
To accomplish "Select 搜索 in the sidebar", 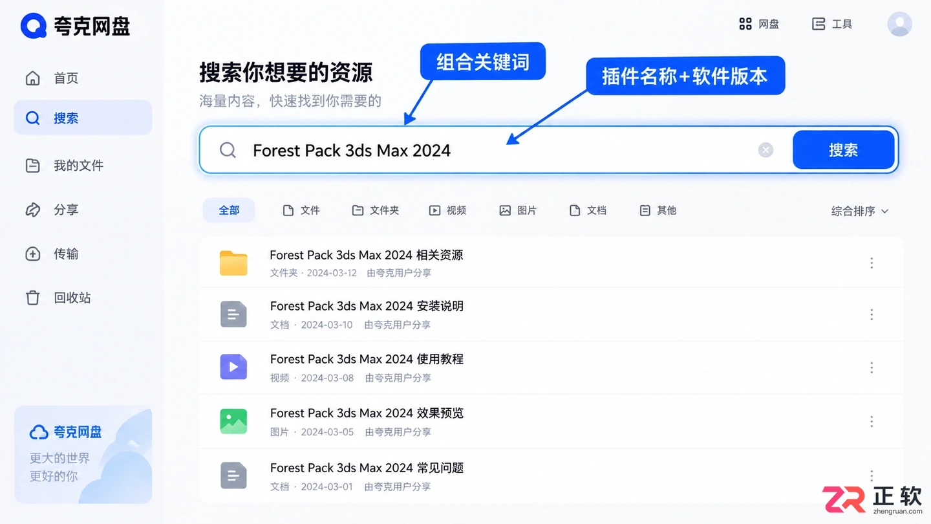I will (x=83, y=118).
